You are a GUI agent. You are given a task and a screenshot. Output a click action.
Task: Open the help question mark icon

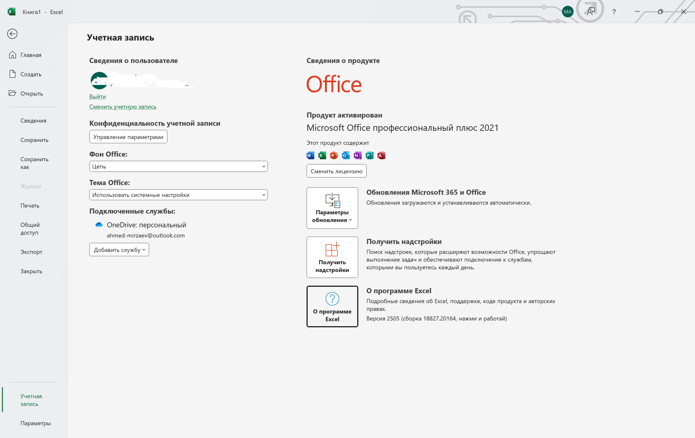[614, 12]
